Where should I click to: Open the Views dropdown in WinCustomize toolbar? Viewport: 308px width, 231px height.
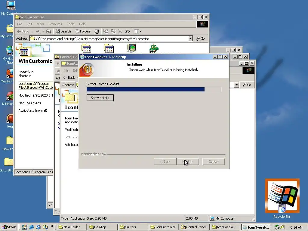coord(137,31)
